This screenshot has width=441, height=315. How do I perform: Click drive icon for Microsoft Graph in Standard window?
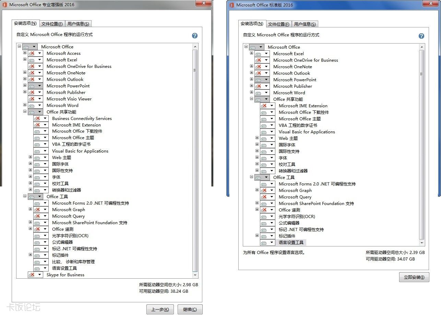coord(264,190)
